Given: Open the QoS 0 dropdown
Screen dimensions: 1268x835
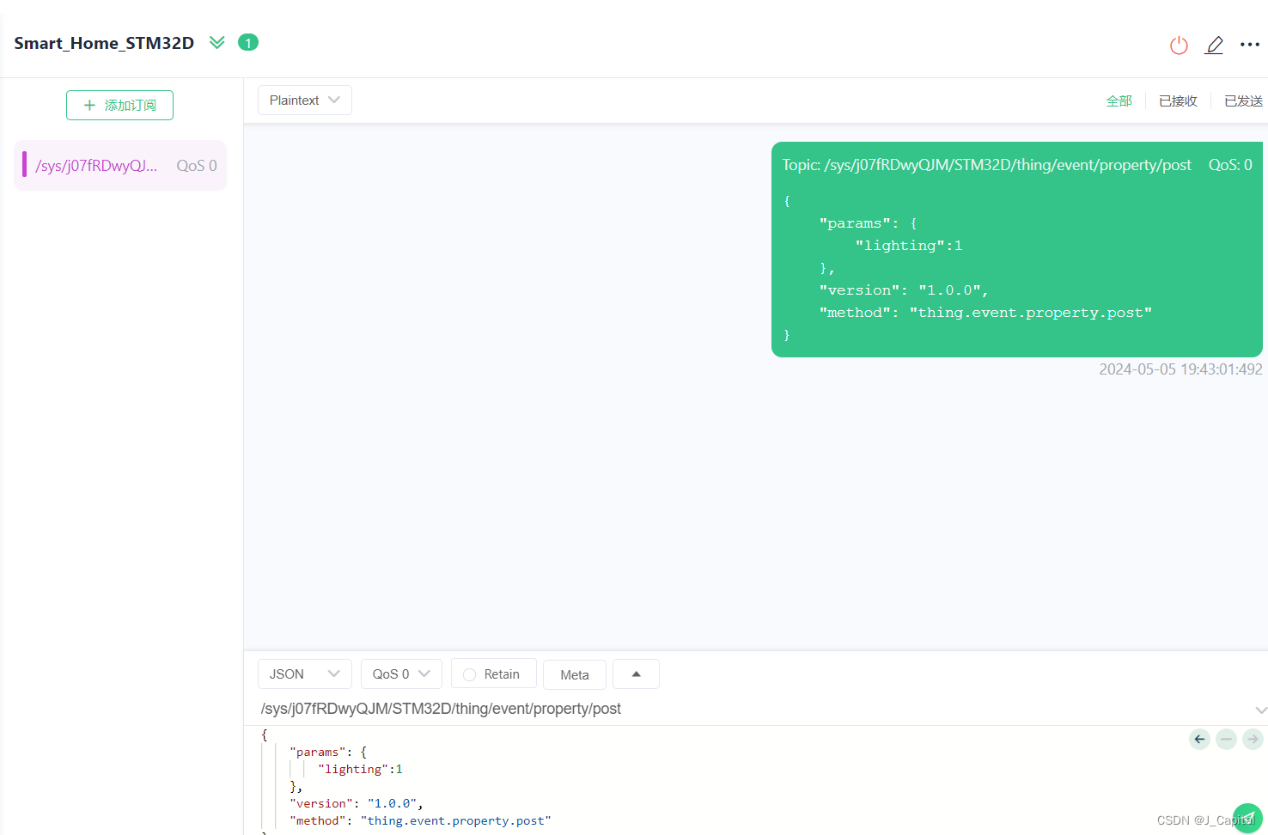Looking at the screenshot, I should click(x=401, y=674).
